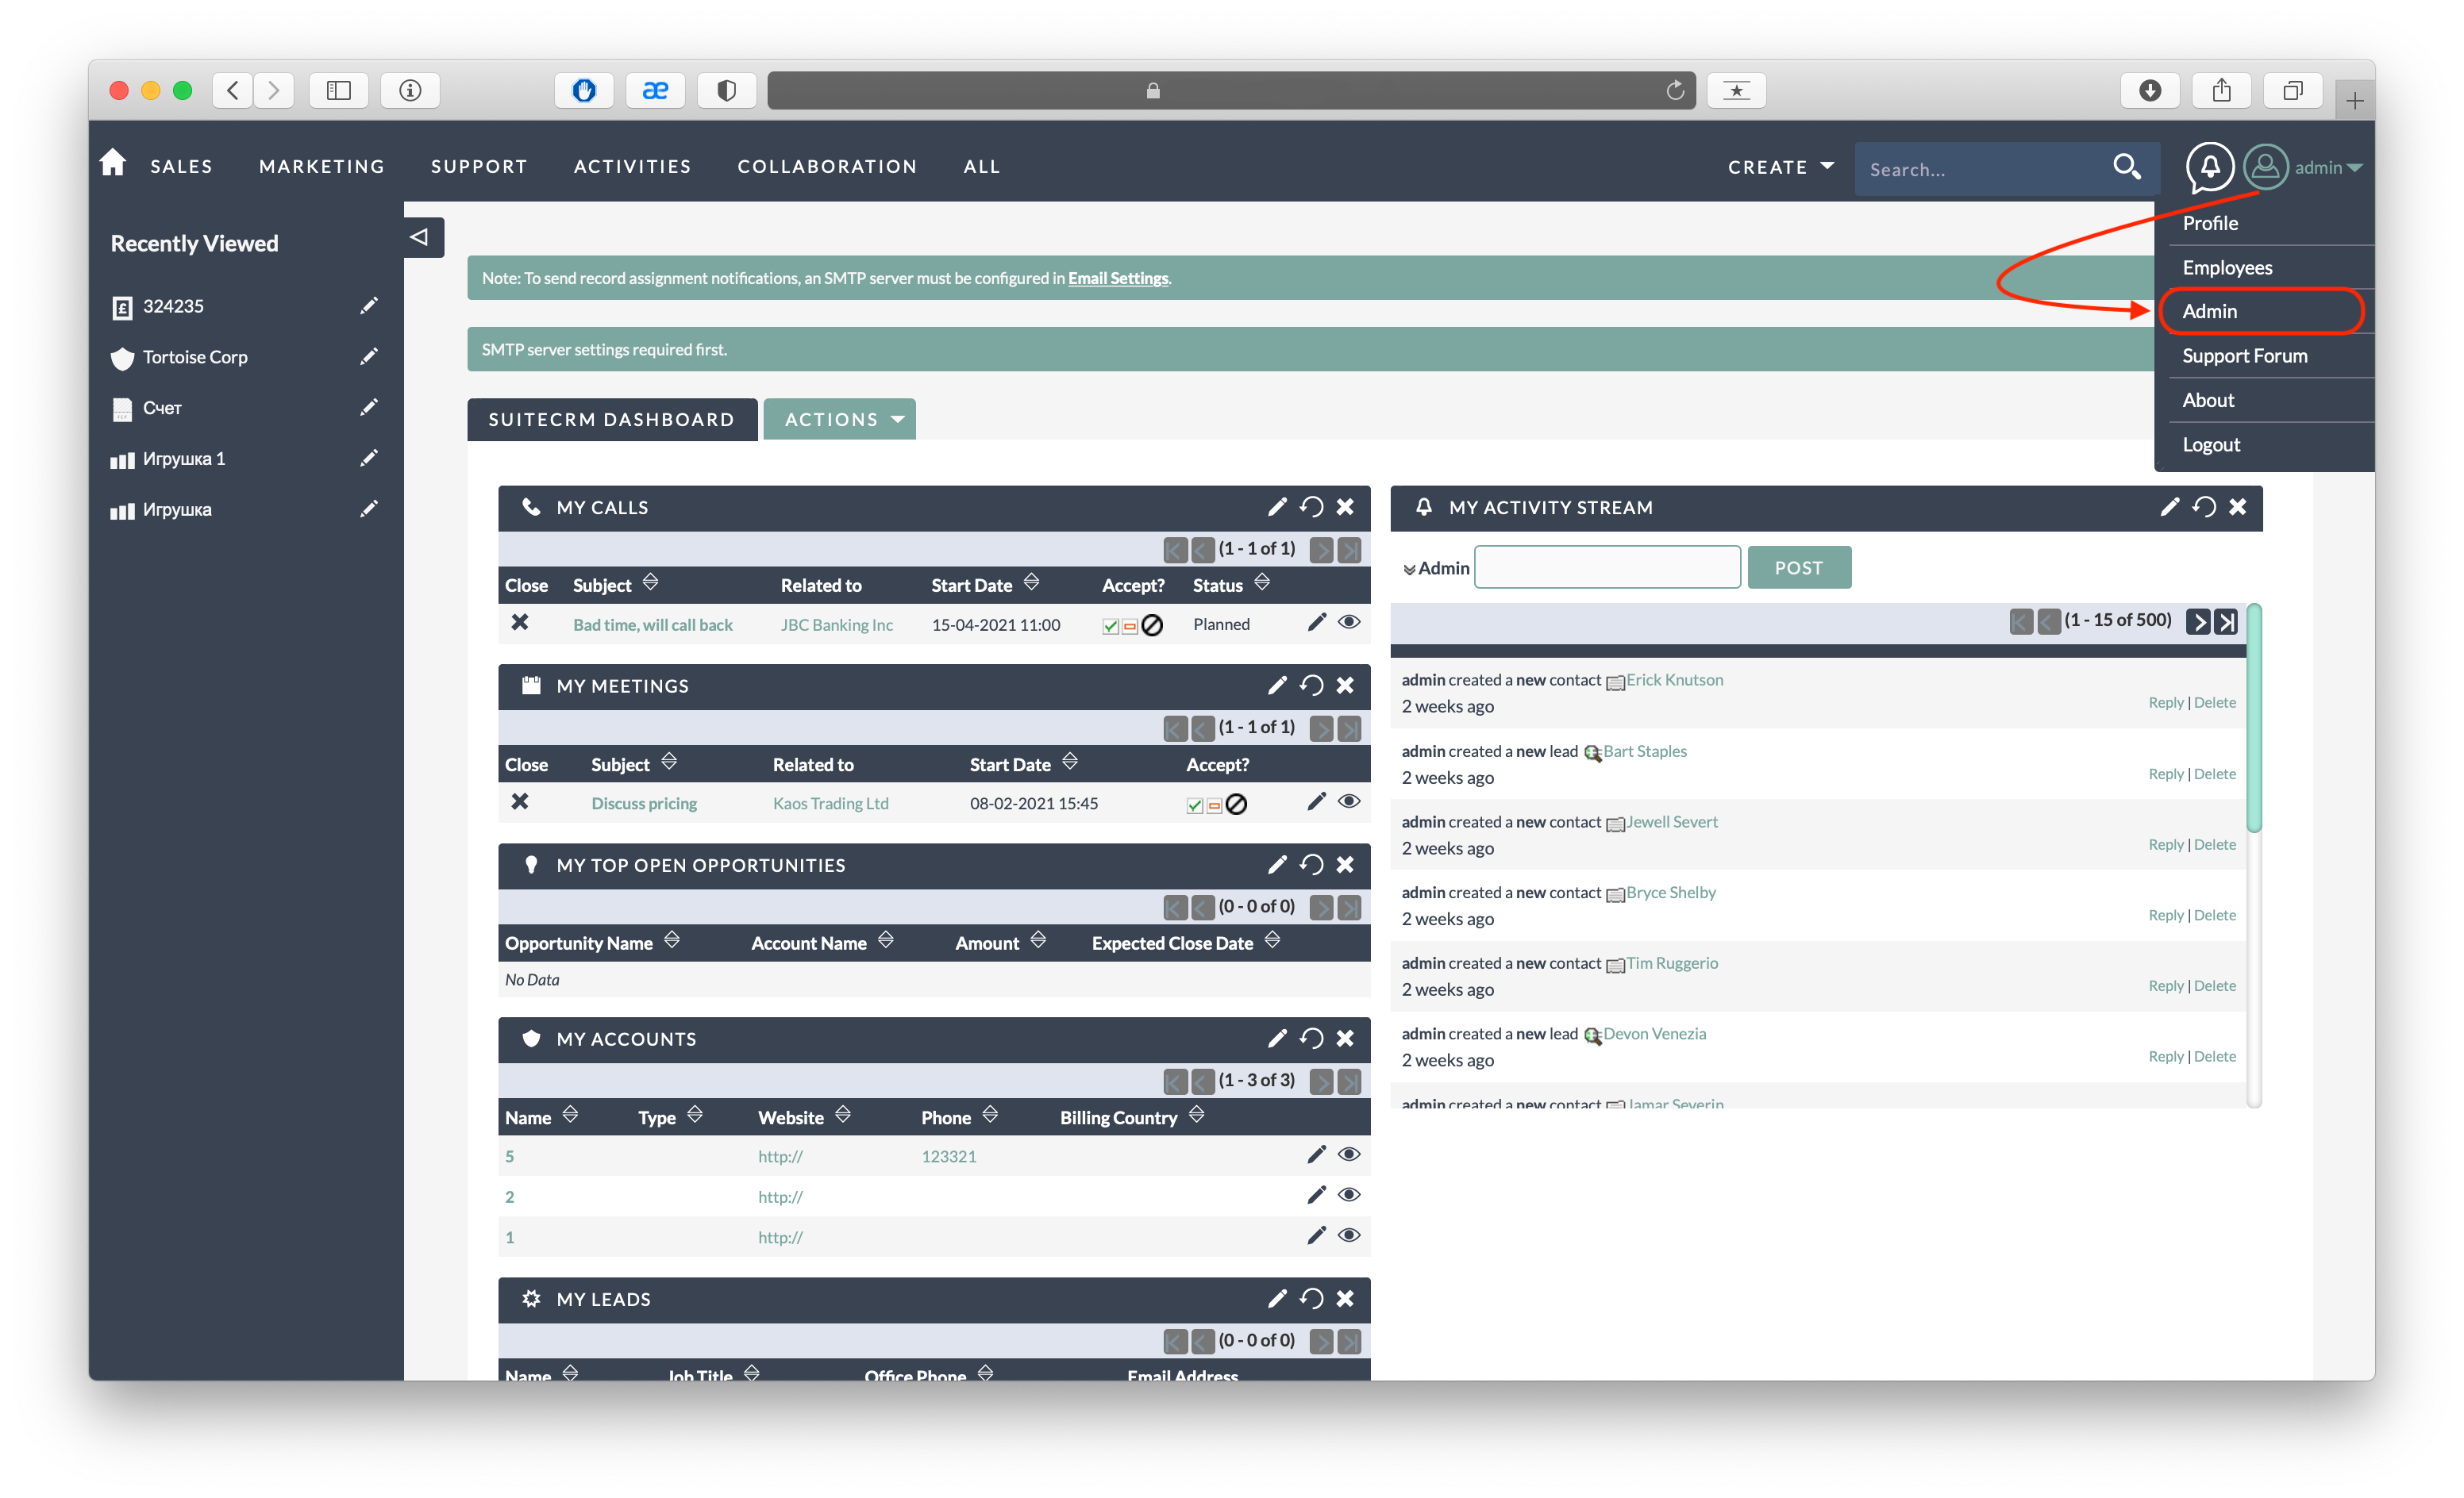Open Erick Knutson contact link
The image size is (2464, 1498).
[x=1674, y=679]
